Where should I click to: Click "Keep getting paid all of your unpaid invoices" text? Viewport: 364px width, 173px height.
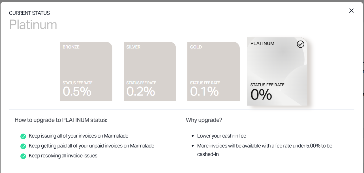[91, 146]
